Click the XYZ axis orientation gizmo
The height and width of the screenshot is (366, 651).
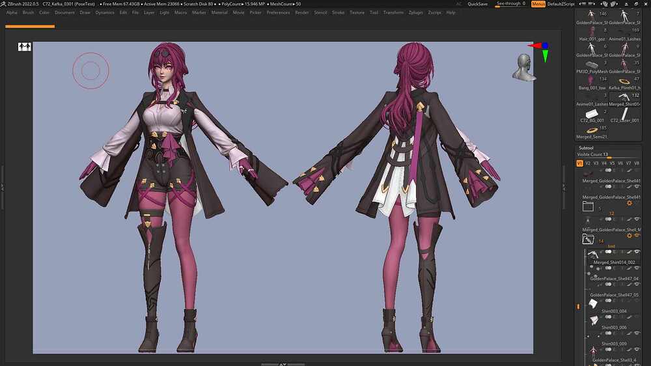(540, 51)
